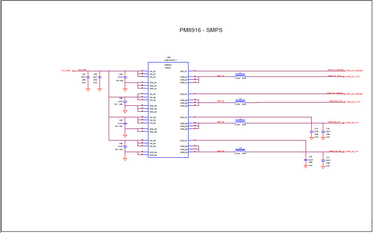Select the capacitor C94 symbol
Image resolution: width=373 pixels, height=233 pixels.
(x=125, y=77)
